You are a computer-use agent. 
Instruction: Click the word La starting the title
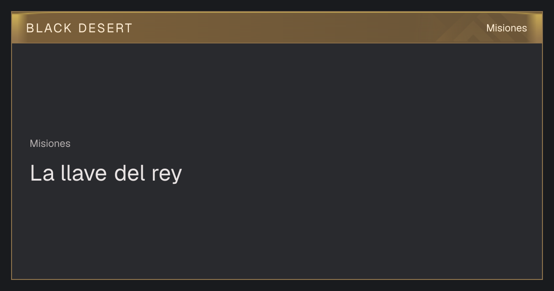(42, 173)
